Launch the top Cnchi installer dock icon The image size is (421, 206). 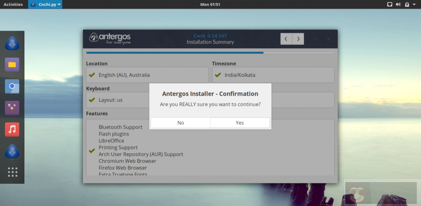point(12,43)
